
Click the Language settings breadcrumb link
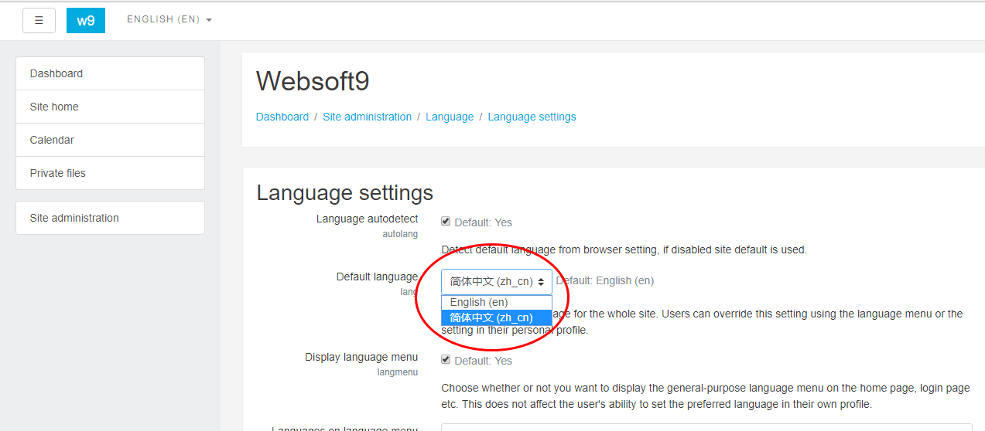tap(532, 117)
